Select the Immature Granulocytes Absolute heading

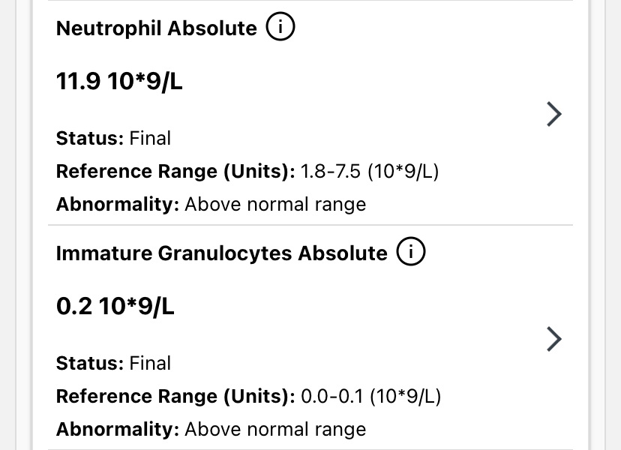tap(221, 253)
